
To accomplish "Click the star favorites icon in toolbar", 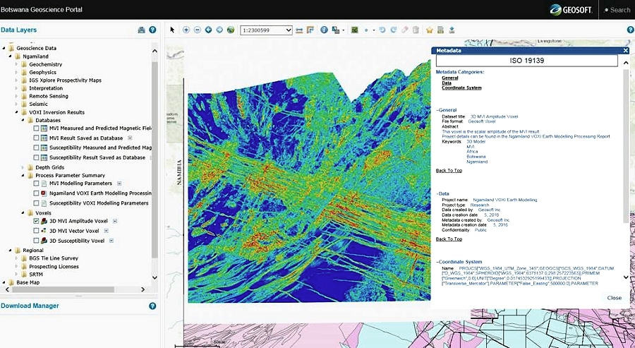I will 430,30.
